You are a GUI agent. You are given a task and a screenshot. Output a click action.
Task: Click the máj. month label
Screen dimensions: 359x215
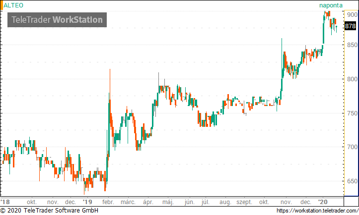point(168,202)
